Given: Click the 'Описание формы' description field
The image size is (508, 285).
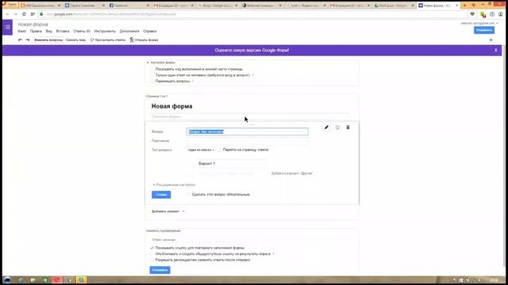Looking at the screenshot, I should click(250, 116).
